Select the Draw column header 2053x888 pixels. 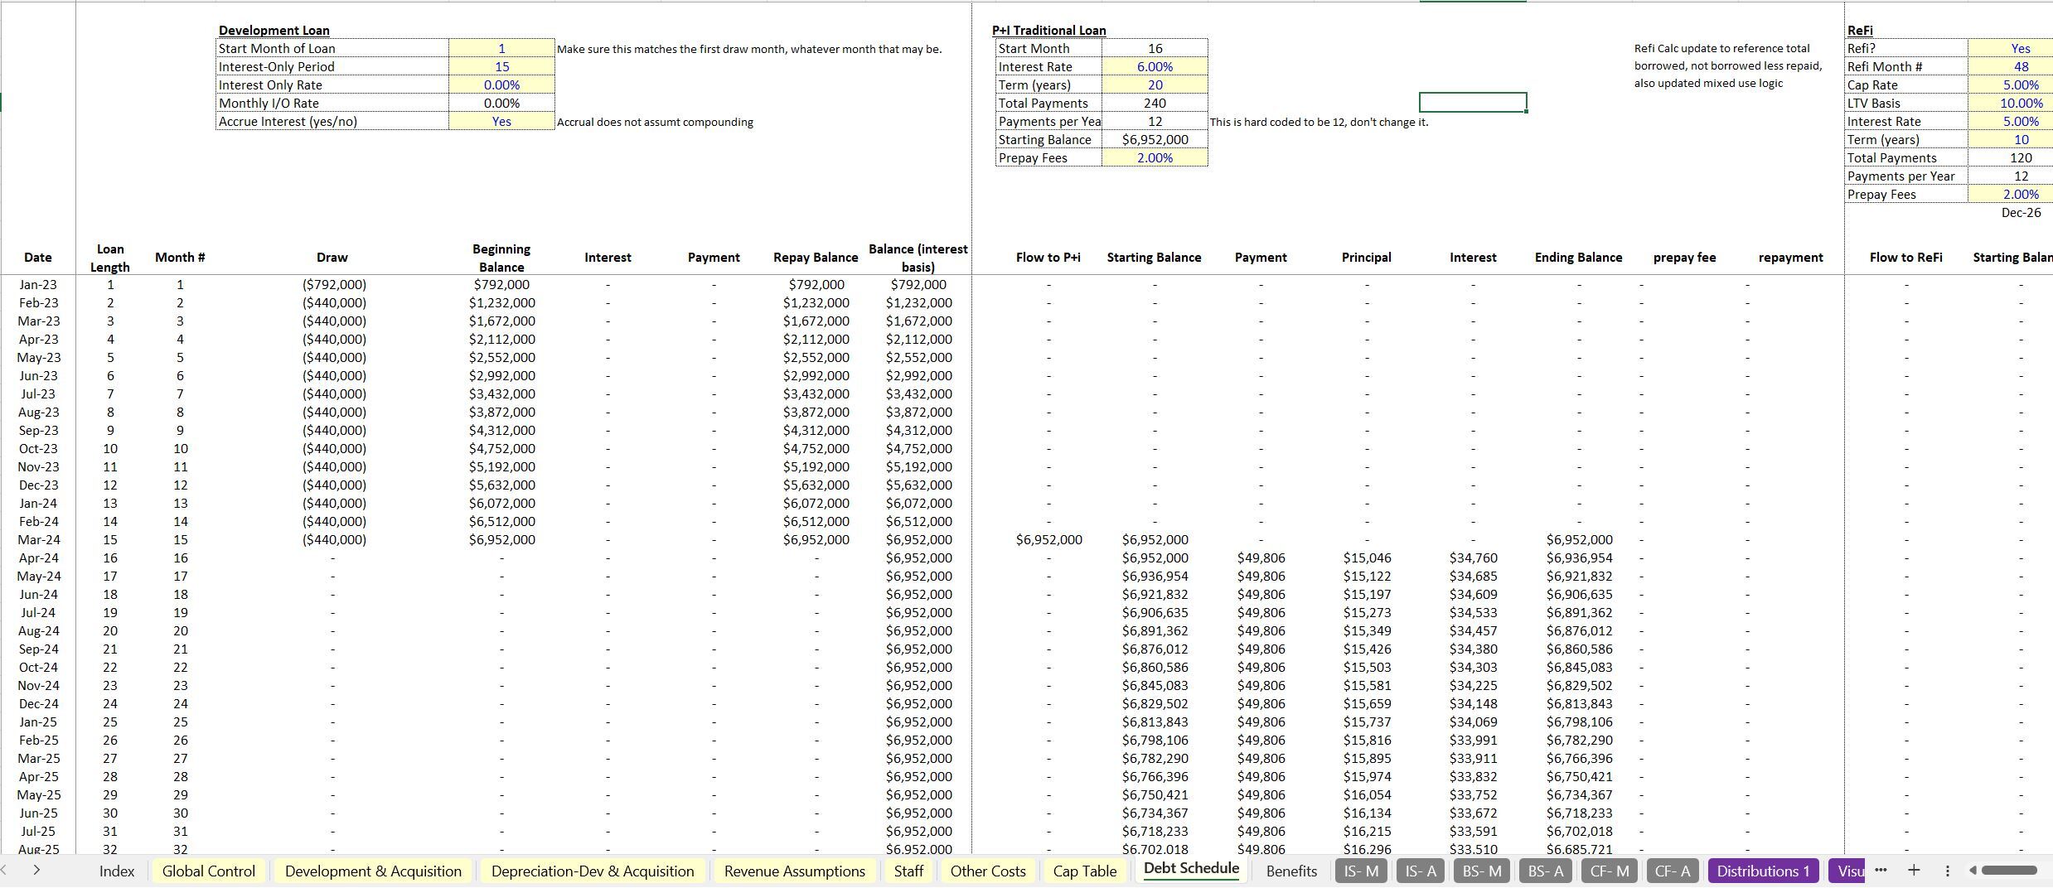[x=332, y=258]
